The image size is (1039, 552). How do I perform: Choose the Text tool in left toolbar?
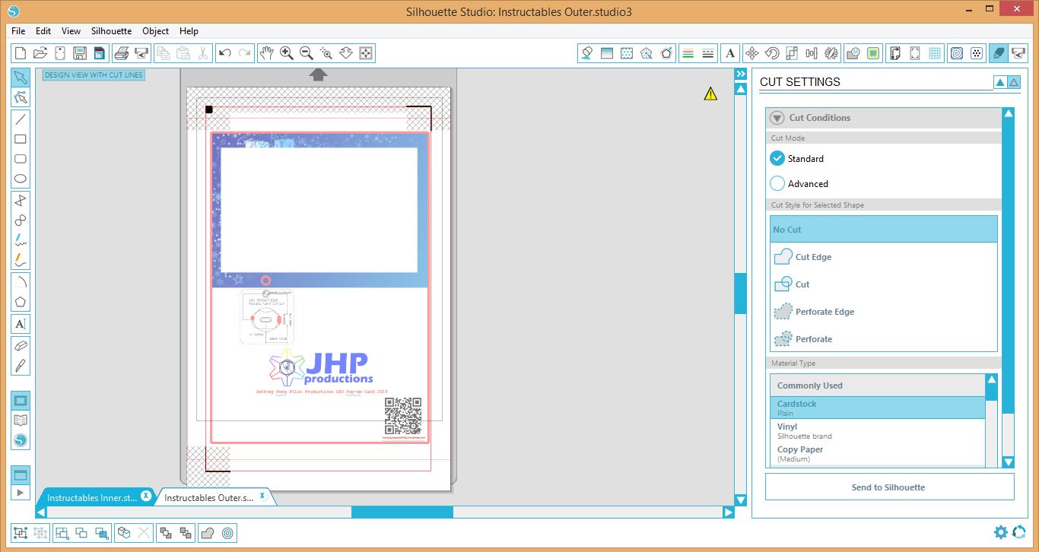click(x=21, y=324)
